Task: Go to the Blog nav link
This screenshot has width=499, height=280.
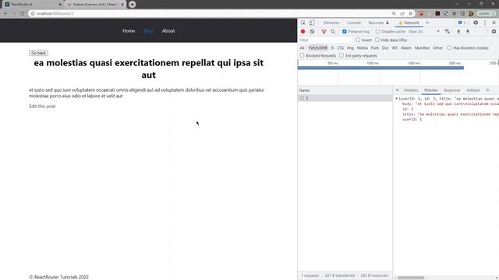Action: (149, 31)
